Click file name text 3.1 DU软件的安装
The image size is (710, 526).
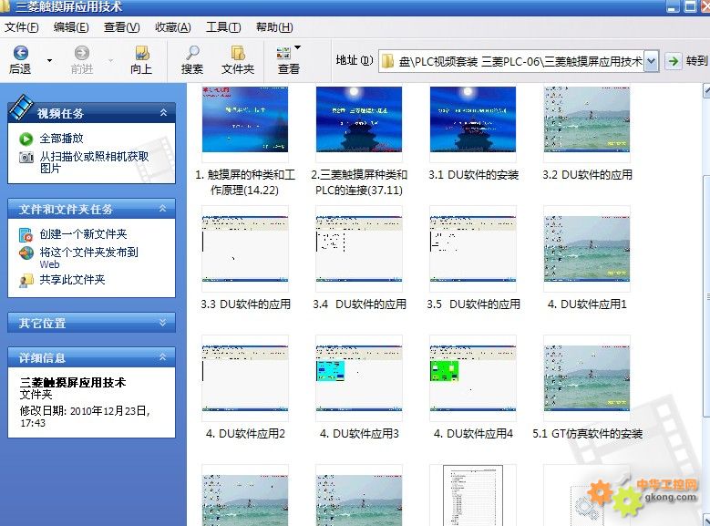tap(474, 175)
